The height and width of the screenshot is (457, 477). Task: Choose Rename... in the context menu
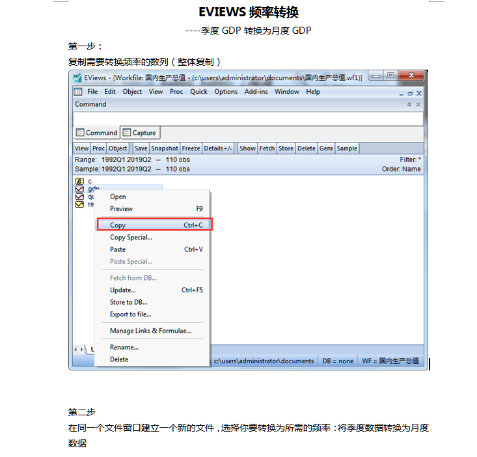click(152, 347)
